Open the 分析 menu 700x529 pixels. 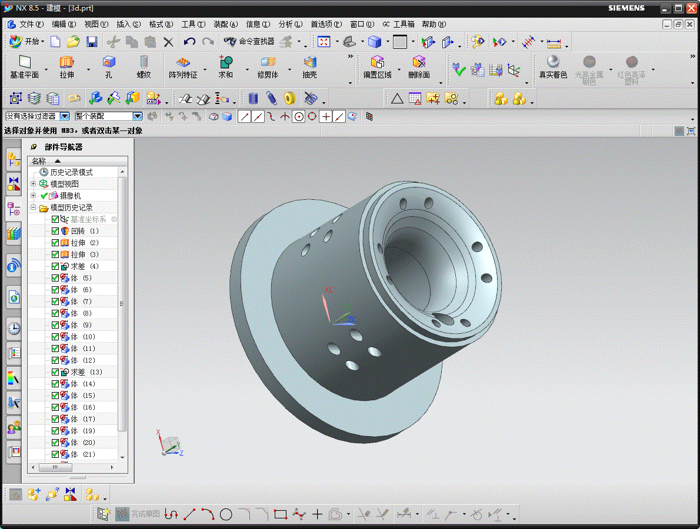(x=290, y=24)
